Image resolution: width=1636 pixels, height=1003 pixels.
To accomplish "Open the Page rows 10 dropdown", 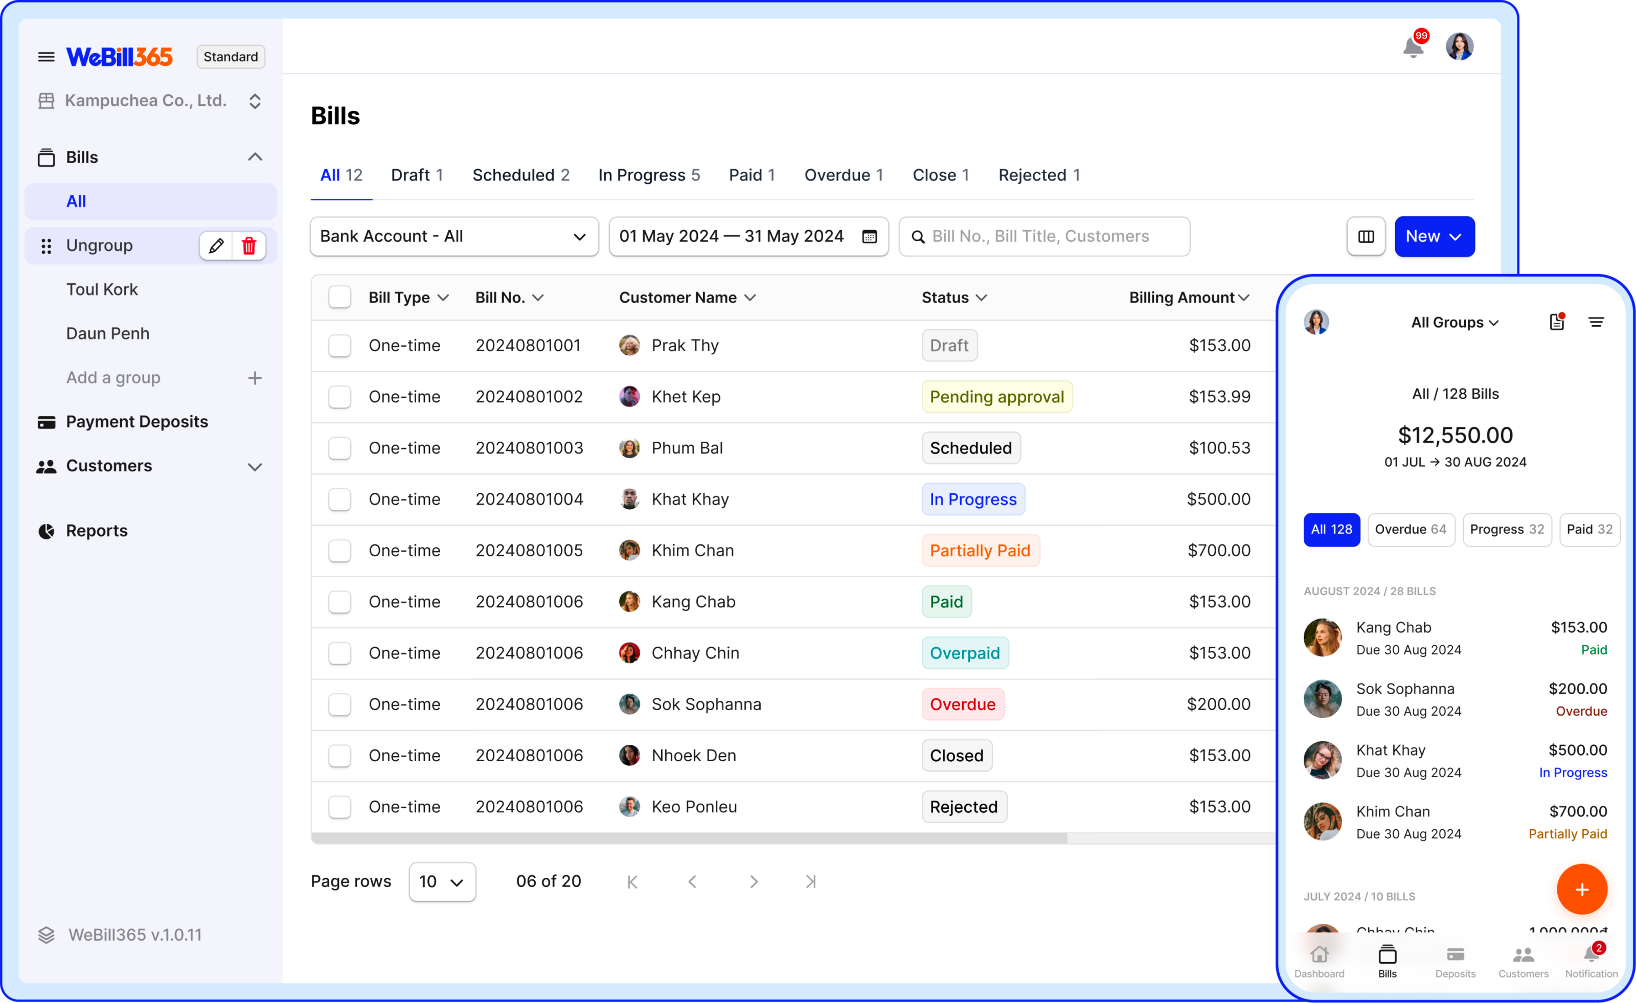I will pyautogui.click(x=442, y=881).
